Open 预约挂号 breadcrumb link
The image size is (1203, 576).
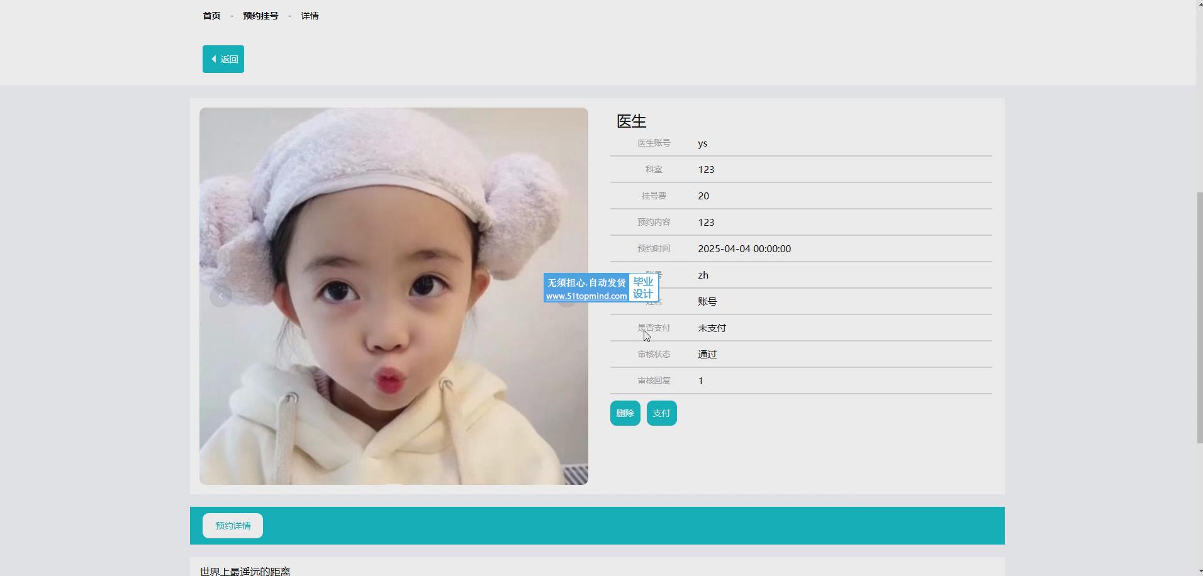[x=260, y=16]
